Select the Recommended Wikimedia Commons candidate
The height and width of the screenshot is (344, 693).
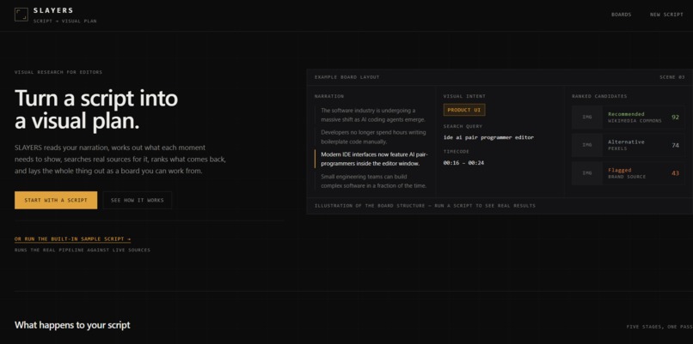point(628,118)
